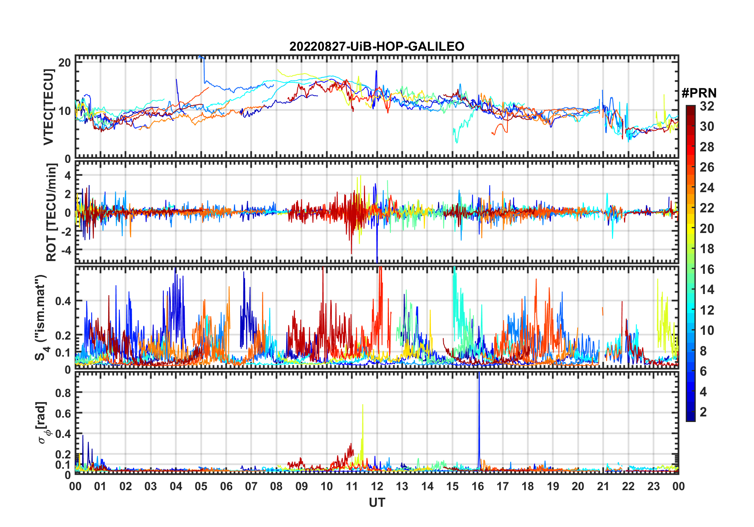Click UT axis hour label 07

coord(251,486)
